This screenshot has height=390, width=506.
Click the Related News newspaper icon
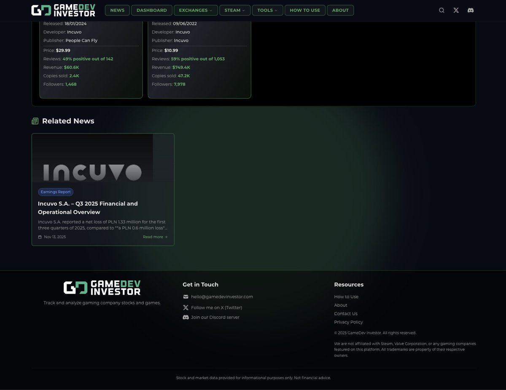point(35,121)
